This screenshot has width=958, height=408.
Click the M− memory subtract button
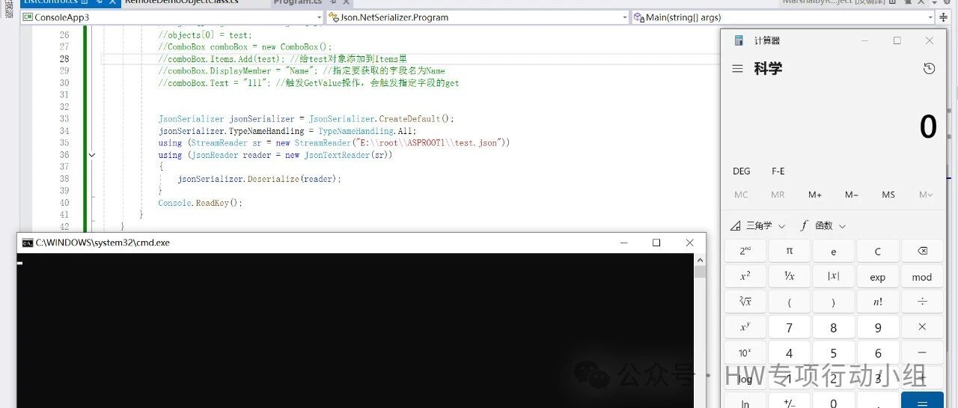coord(852,195)
